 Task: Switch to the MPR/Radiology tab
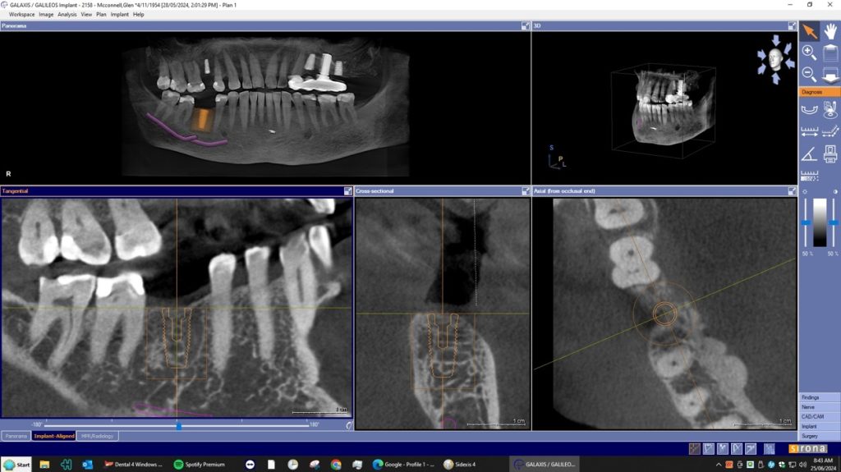pos(98,436)
